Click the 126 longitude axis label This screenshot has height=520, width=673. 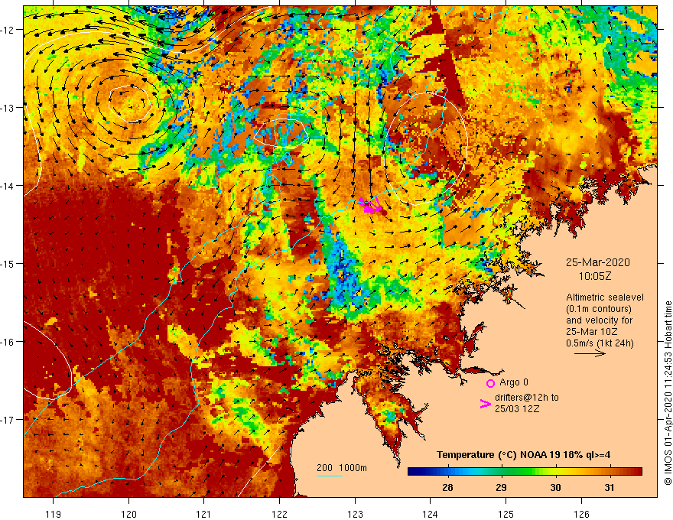click(581, 514)
